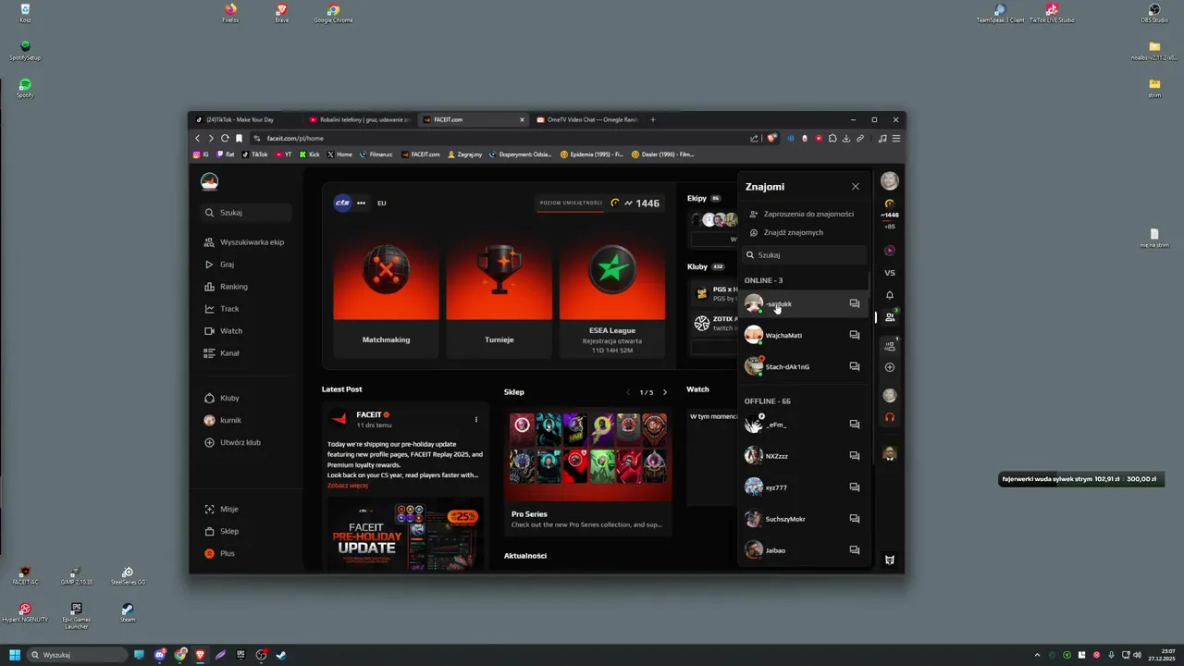This screenshot has height=666, width=1184.
Task: Open Kanał in the sidebar
Action: click(222, 353)
